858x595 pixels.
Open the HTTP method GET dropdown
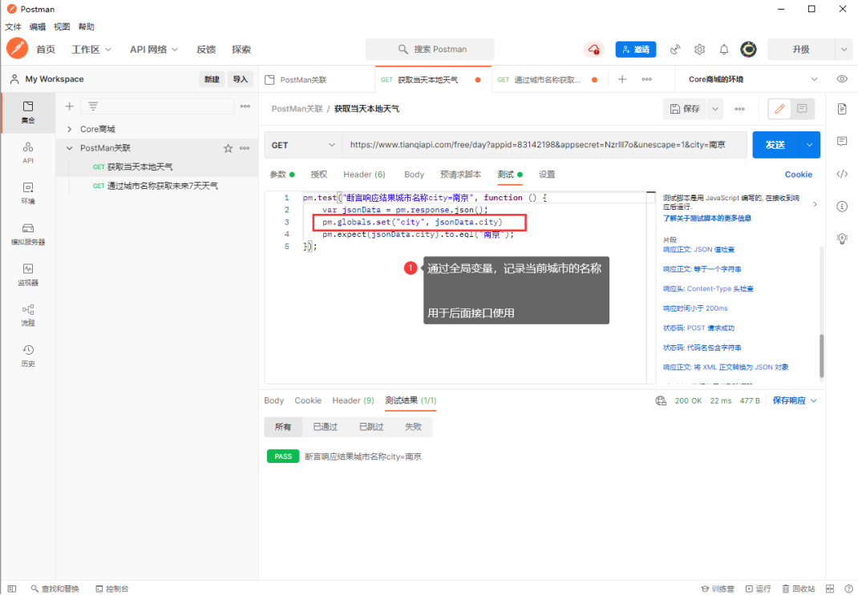click(x=303, y=145)
